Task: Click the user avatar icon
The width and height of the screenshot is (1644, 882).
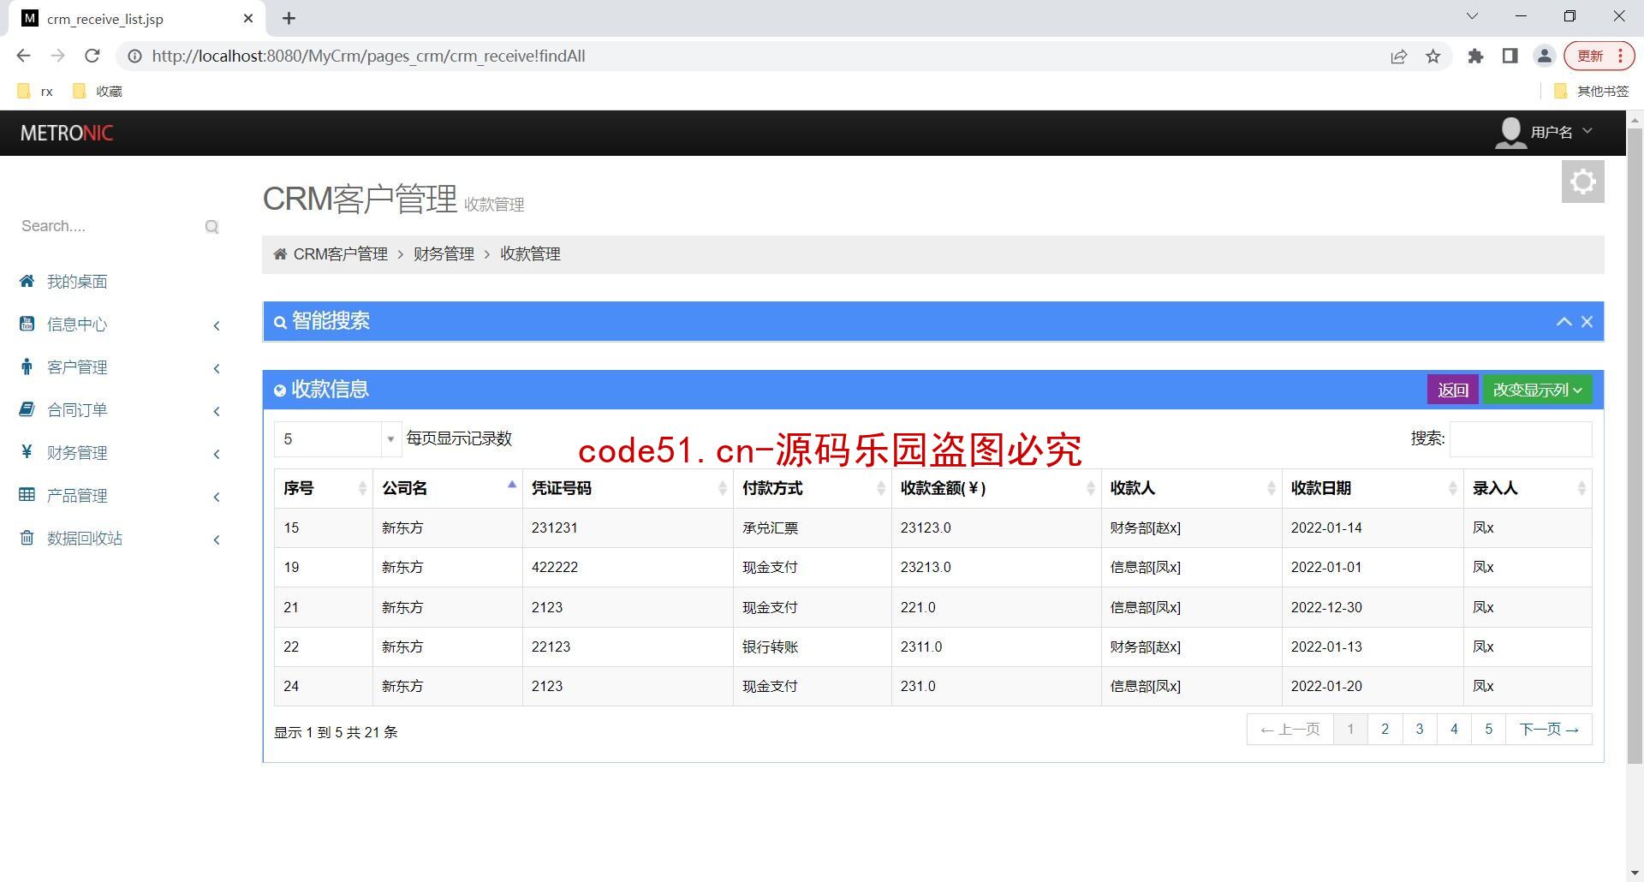Action: point(1510,133)
